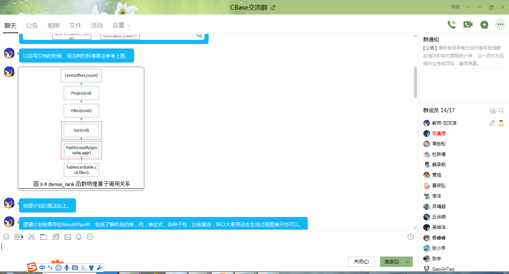
Task: Select the scissors screenshot tool
Action: [31, 237]
